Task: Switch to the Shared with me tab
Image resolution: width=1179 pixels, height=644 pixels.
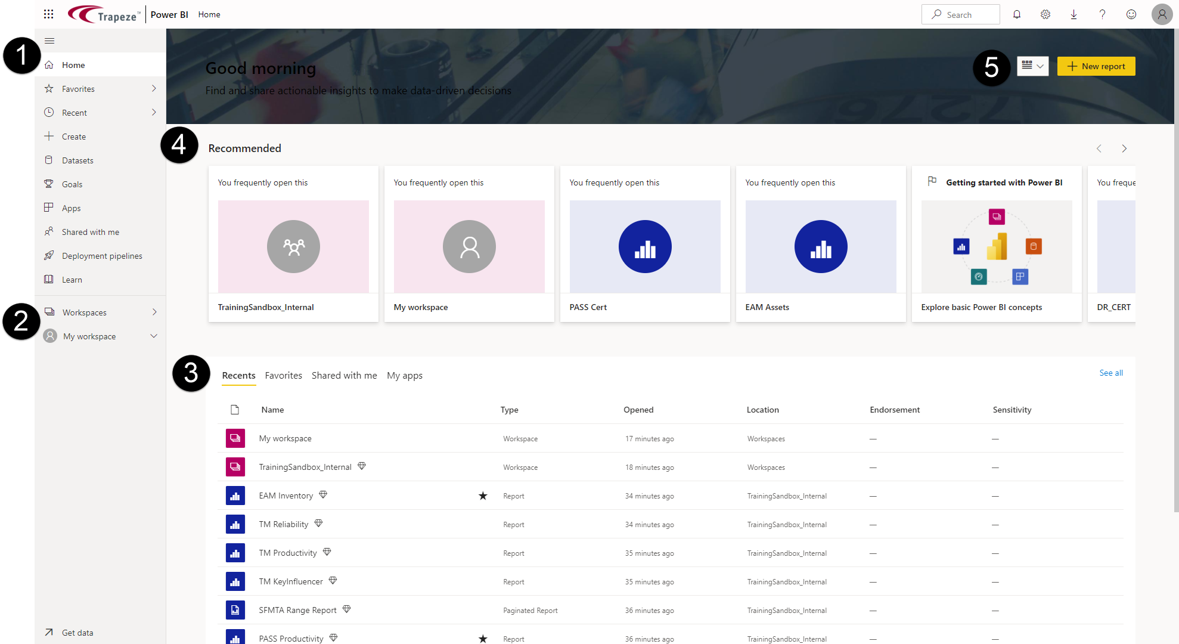Action: tap(344, 375)
